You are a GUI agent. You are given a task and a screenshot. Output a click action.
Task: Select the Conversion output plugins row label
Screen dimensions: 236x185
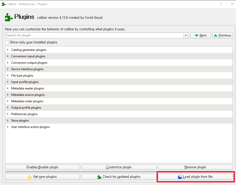point(29,63)
